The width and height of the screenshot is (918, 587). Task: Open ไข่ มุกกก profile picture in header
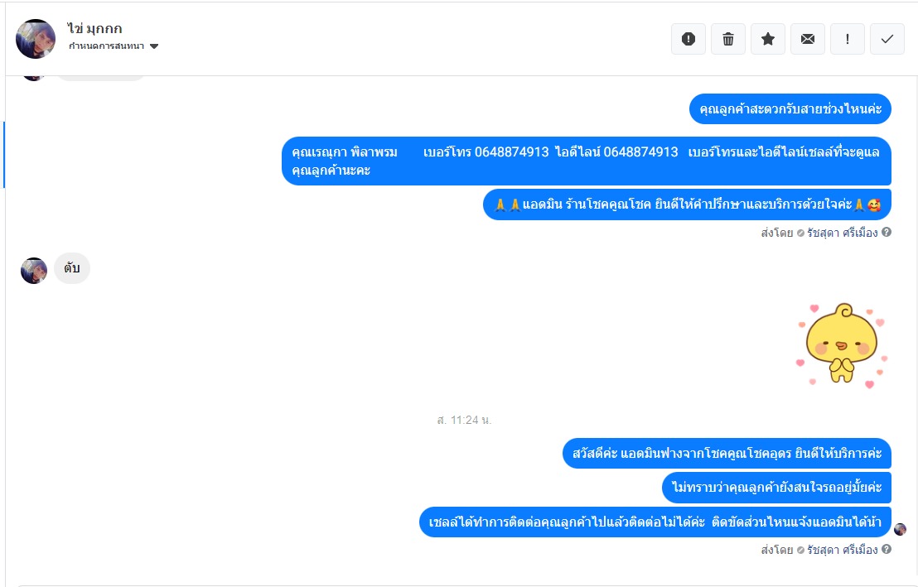(x=35, y=39)
